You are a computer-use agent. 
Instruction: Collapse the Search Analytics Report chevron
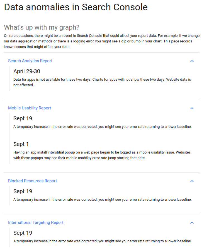pos(192,61)
